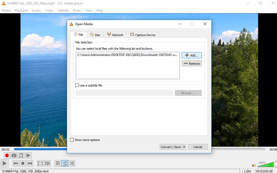This screenshot has width=277, height=173.
Task: Toggle fullscreen video mode
Action: point(40,163)
